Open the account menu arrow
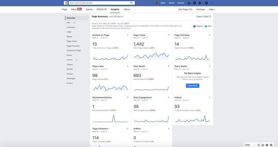Viewport: 278px width, 147px height. 212,3
